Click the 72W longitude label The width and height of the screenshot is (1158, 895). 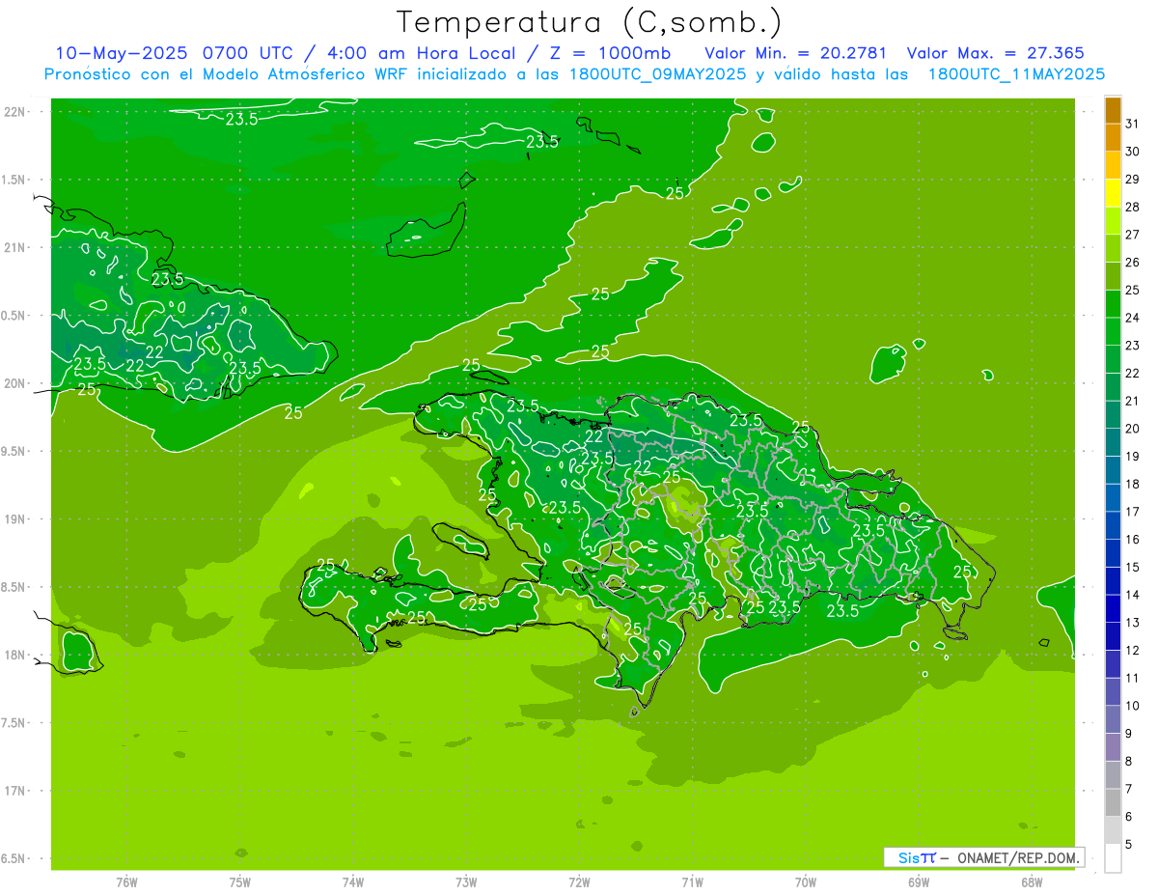point(579,882)
